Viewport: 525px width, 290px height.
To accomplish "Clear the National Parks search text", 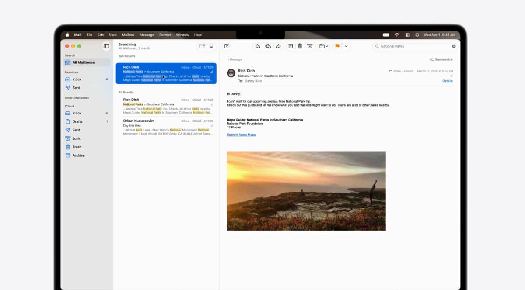I will pos(454,46).
